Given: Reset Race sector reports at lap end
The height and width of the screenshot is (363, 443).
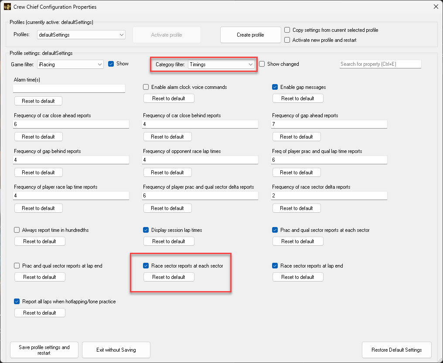Looking at the screenshot, I should [x=298, y=277].
